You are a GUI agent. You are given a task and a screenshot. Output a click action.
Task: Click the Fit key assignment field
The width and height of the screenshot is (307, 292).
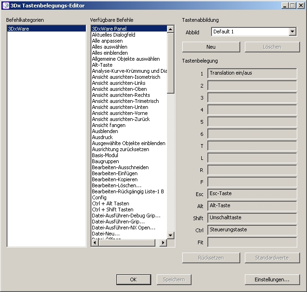252,242
